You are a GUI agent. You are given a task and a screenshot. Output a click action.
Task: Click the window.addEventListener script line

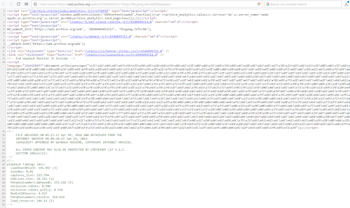[x=138, y=16]
